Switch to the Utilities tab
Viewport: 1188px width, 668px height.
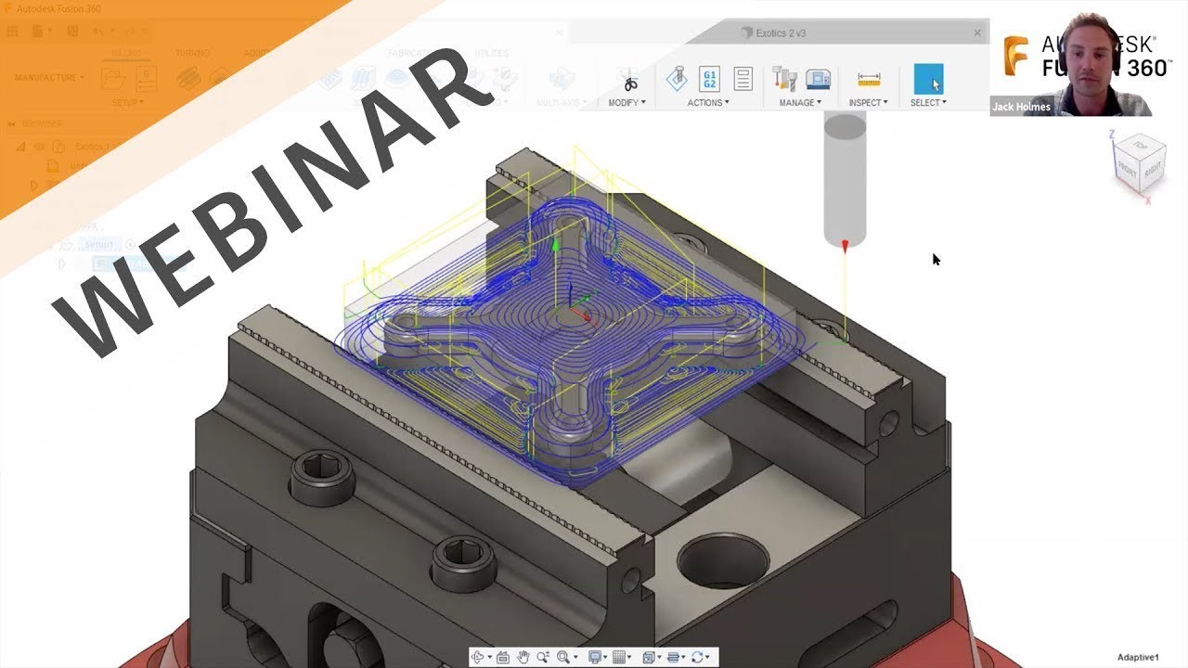point(491,54)
